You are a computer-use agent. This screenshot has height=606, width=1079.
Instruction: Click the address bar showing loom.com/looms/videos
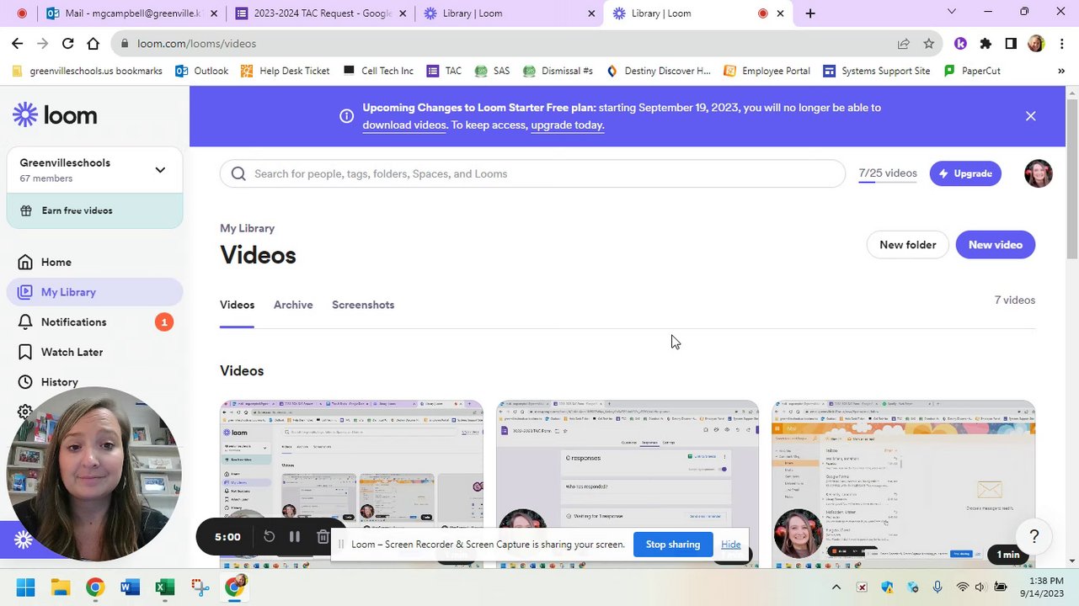pyautogui.click(x=505, y=44)
